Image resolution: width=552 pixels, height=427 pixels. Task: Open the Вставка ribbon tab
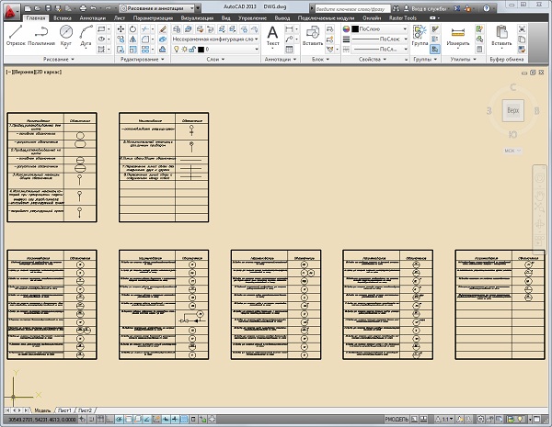(63, 17)
